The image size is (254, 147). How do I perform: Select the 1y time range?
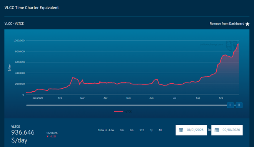[x=151, y=130]
